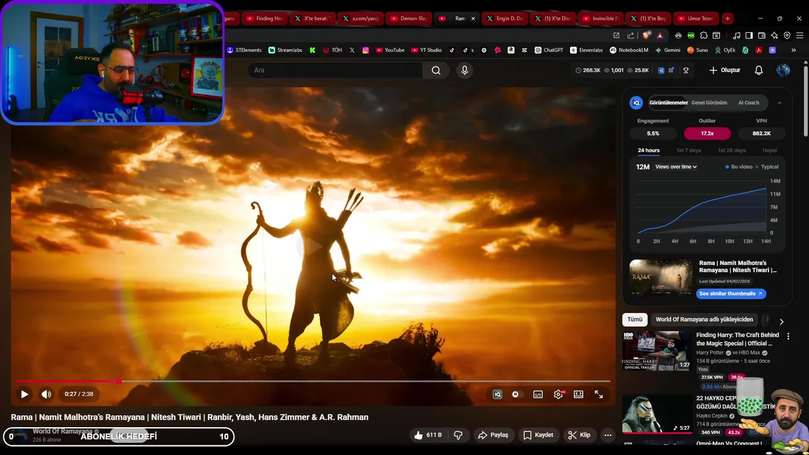Switch to the AI Coach tab
The width and height of the screenshot is (809, 455).
(748, 102)
